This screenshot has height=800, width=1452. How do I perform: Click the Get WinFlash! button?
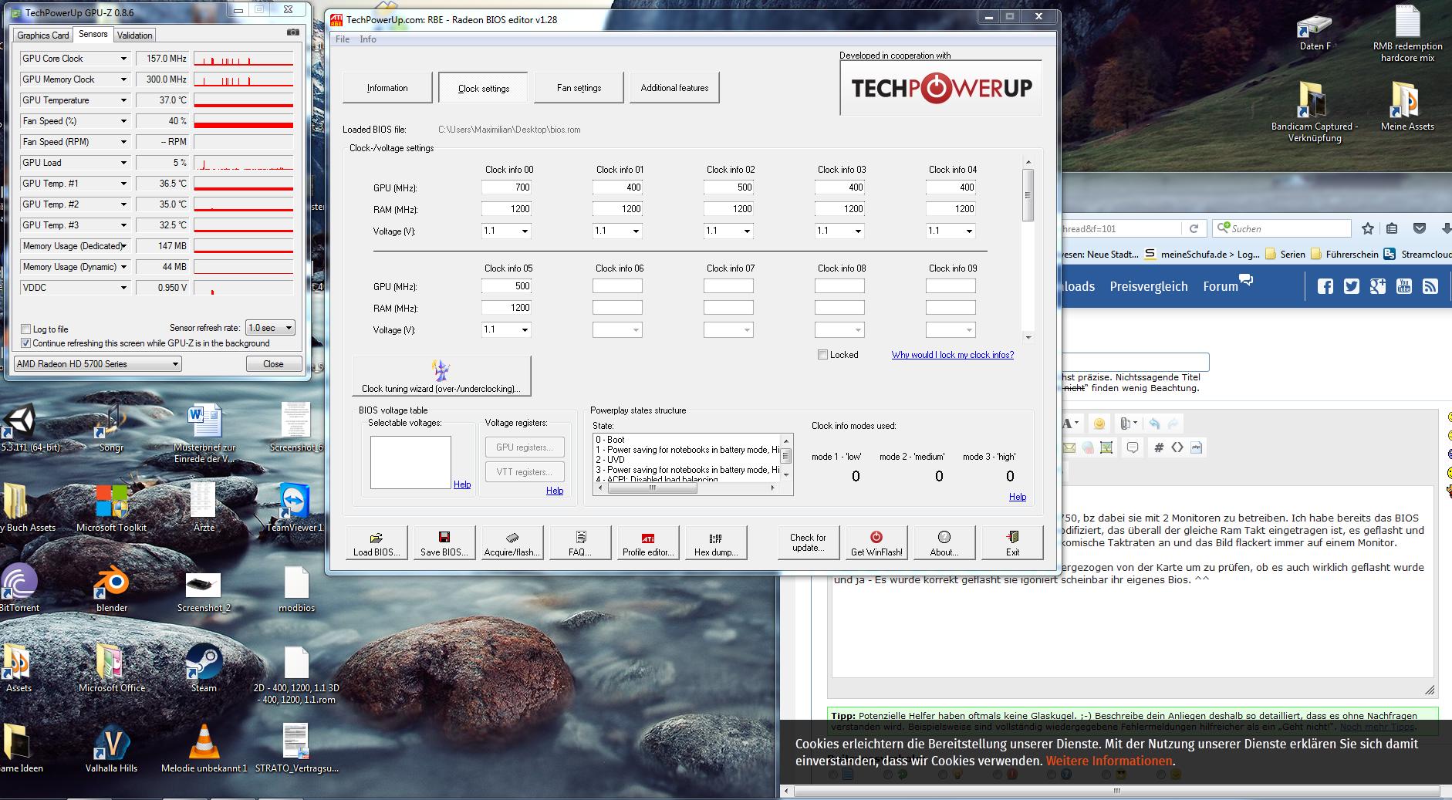pyautogui.click(x=876, y=543)
